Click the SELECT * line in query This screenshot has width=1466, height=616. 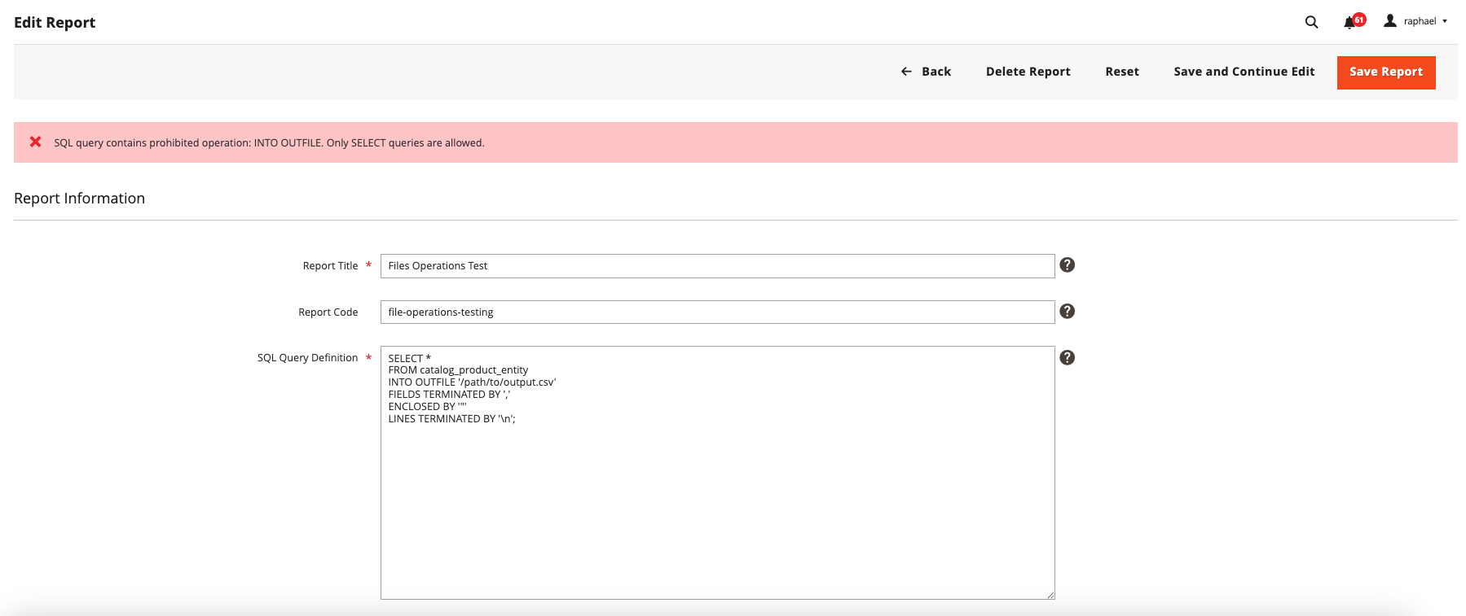(x=409, y=359)
